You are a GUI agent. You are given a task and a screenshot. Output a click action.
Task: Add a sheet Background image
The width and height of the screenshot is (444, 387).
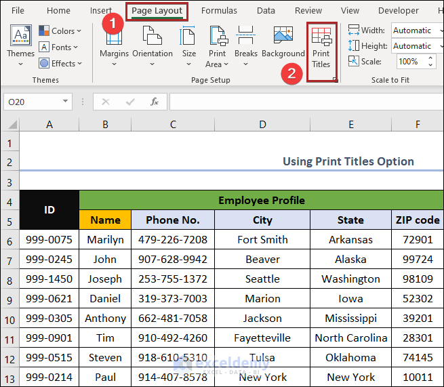point(283,42)
